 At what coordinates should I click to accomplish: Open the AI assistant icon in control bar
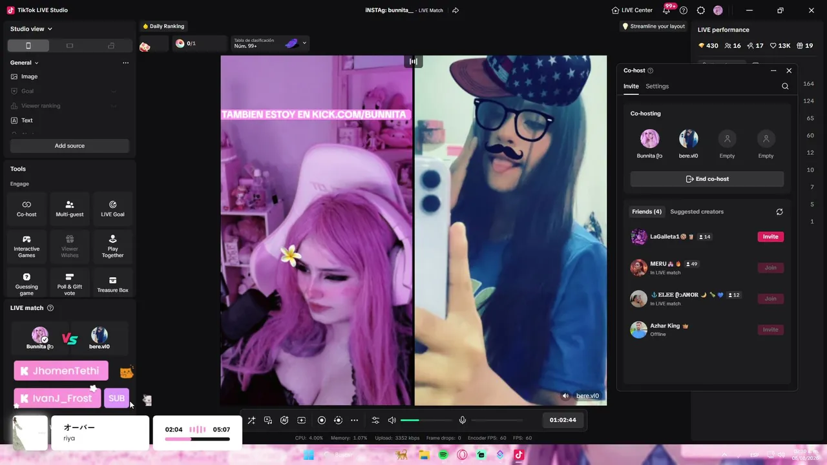click(284, 420)
